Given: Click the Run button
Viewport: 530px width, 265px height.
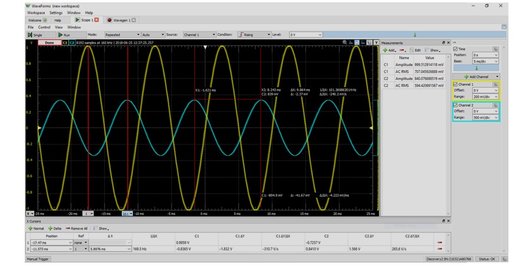Looking at the screenshot, I should pyautogui.click(x=71, y=35).
